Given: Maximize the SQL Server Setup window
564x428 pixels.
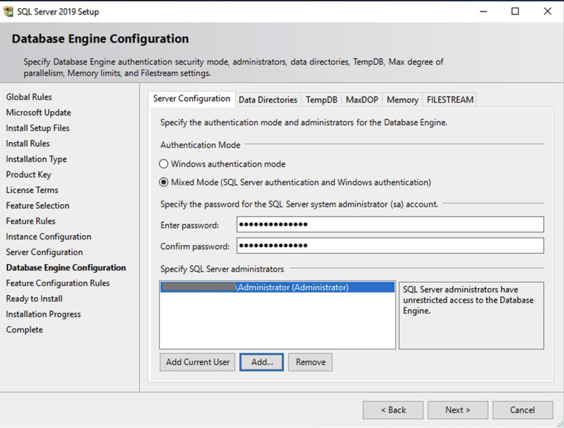Looking at the screenshot, I should [x=515, y=11].
